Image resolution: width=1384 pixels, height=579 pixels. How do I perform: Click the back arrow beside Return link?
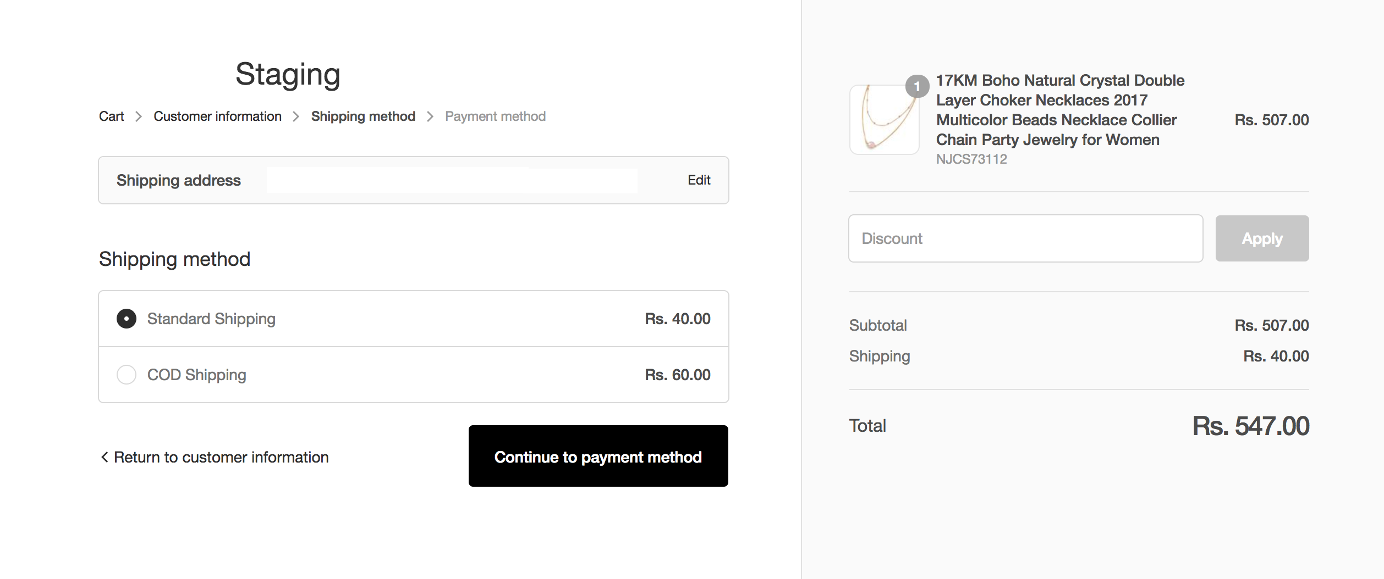click(x=105, y=457)
